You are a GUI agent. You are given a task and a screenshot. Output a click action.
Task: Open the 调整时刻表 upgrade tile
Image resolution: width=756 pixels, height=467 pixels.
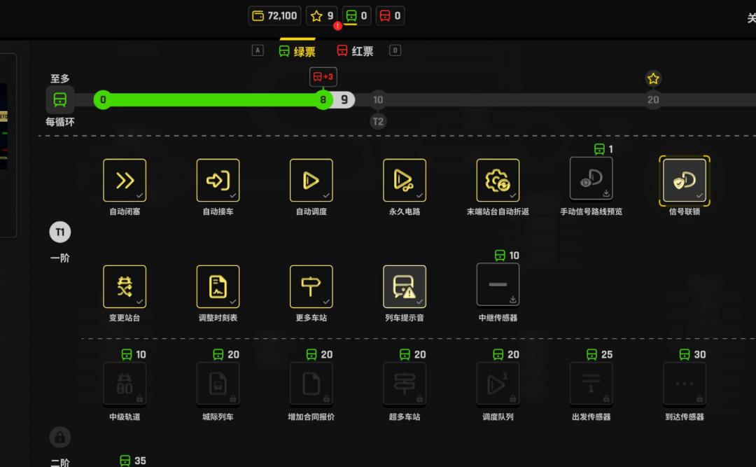[x=218, y=286]
